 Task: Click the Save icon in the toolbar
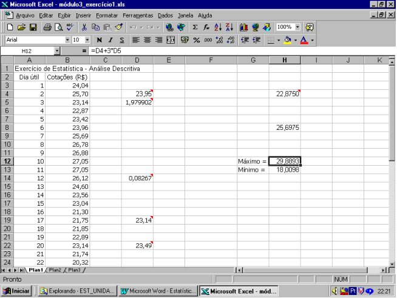point(33,27)
